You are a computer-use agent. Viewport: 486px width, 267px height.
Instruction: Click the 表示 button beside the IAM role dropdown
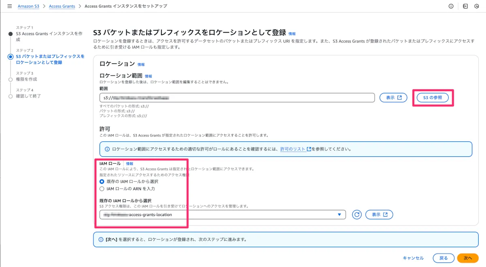pyautogui.click(x=379, y=214)
